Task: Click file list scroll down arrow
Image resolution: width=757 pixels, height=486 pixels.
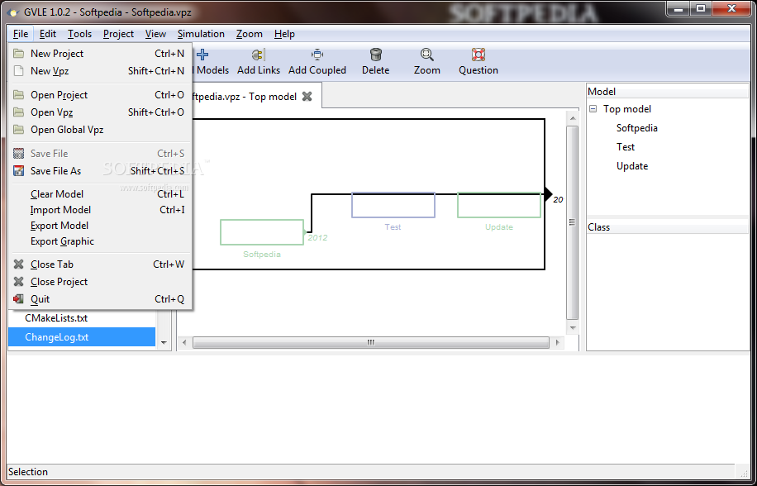Action: tap(164, 343)
